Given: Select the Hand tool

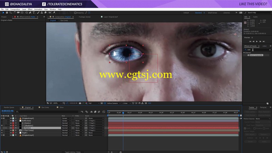Looking at the screenshot, I should [x=7, y=13].
